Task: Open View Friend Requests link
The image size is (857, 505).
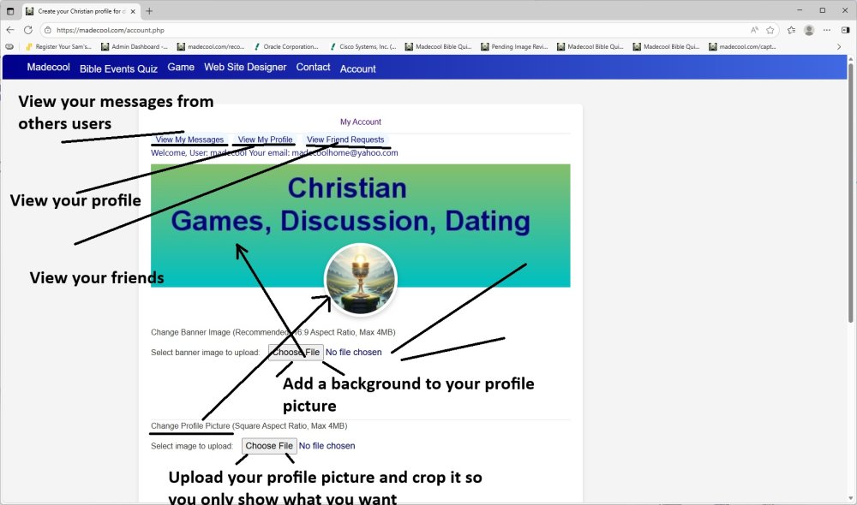Action: (345, 140)
